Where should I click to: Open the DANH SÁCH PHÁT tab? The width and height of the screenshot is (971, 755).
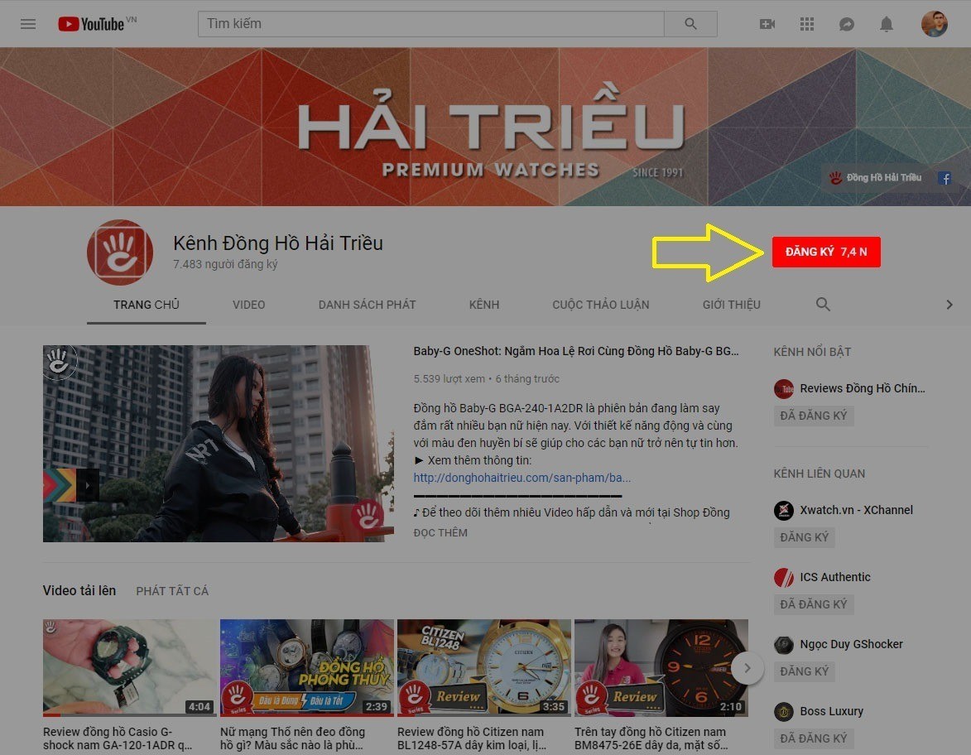click(x=368, y=305)
